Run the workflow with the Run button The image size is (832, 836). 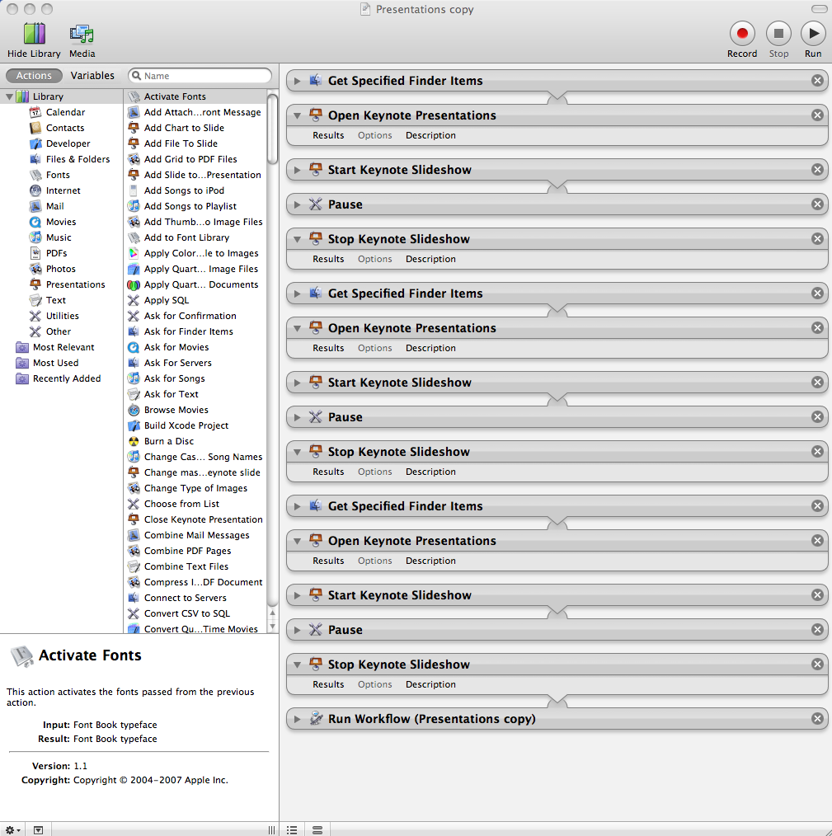(812, 34)
